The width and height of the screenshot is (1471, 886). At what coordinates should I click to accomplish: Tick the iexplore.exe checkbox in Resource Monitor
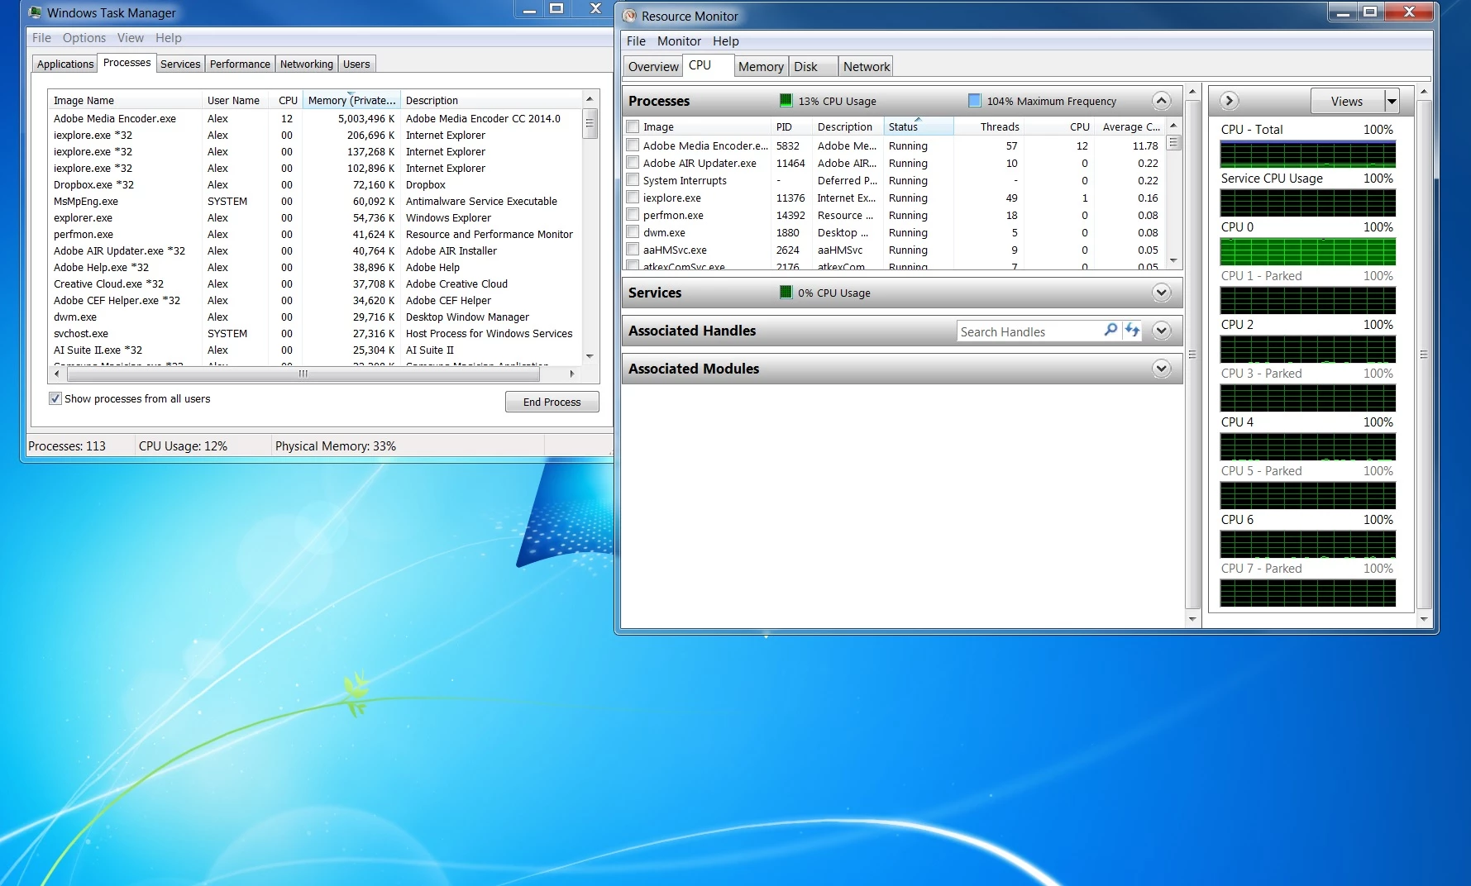coord(633,198)
